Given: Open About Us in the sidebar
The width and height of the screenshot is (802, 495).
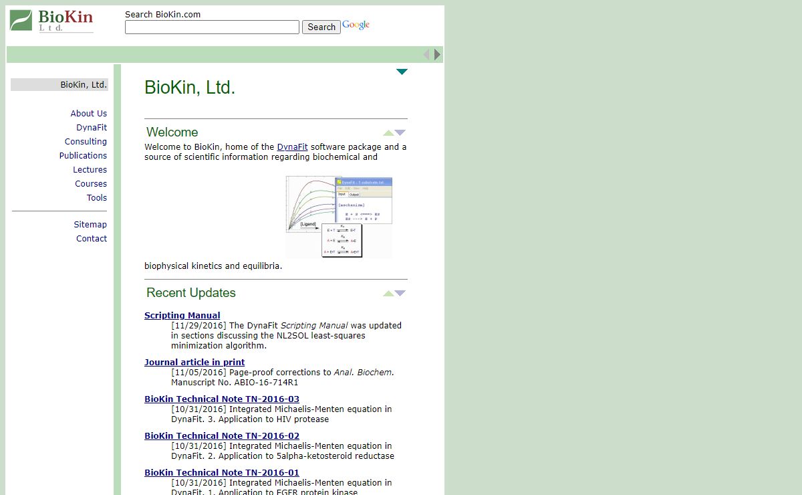Looking at the screenshot, I should click(89, 114).
